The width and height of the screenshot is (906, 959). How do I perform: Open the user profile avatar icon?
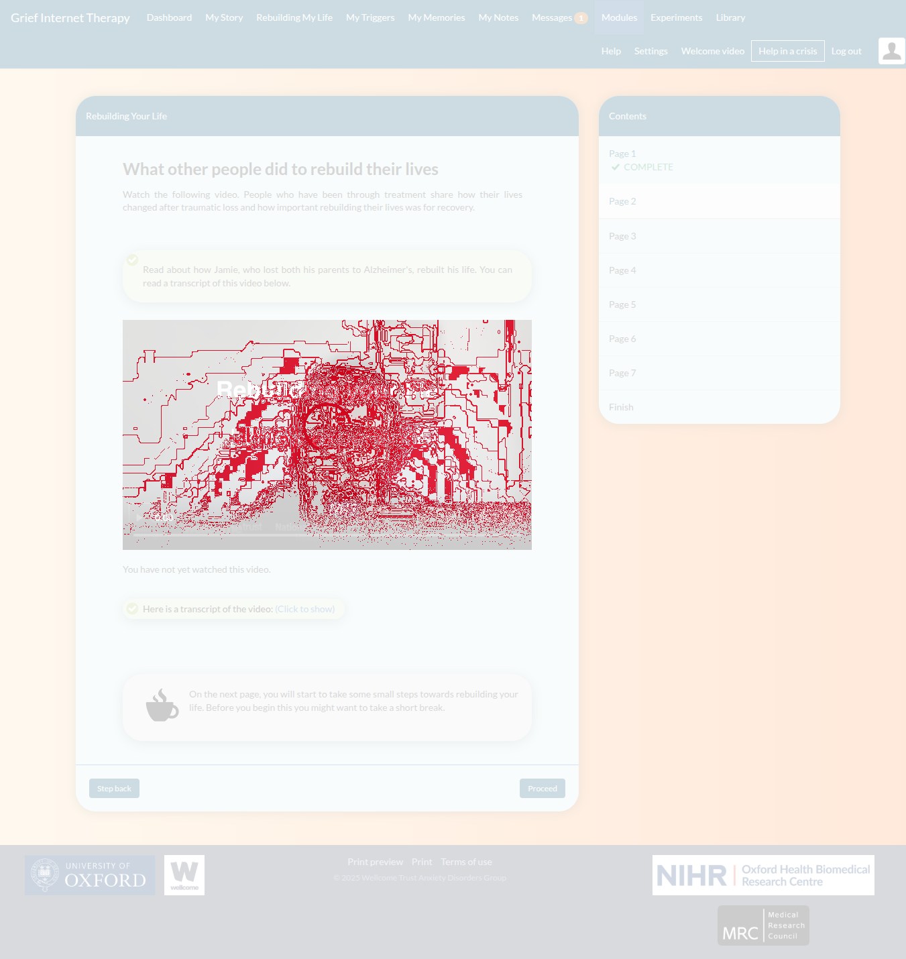click(891, 51)
